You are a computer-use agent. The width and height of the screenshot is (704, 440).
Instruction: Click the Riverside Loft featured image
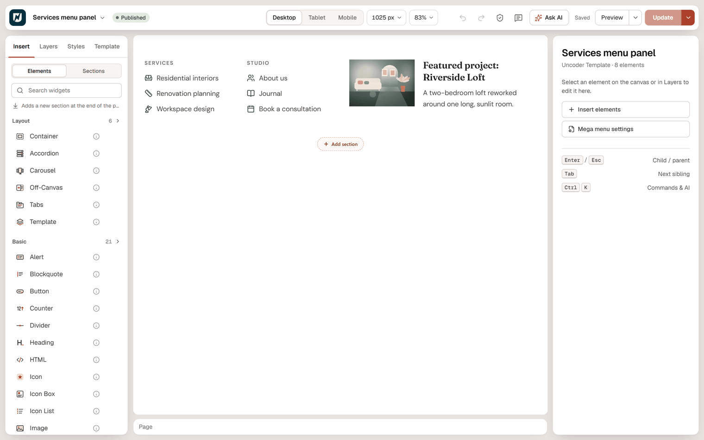coord(382,83)
